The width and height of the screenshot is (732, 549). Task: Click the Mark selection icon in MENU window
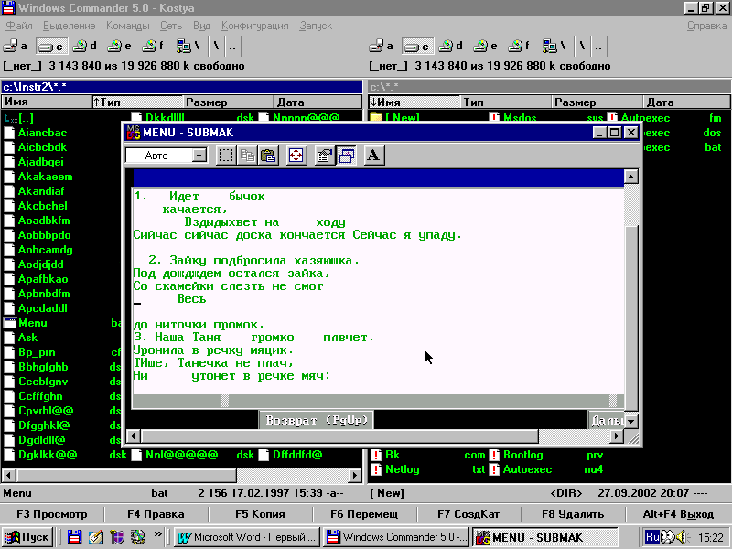click(226, 156)
